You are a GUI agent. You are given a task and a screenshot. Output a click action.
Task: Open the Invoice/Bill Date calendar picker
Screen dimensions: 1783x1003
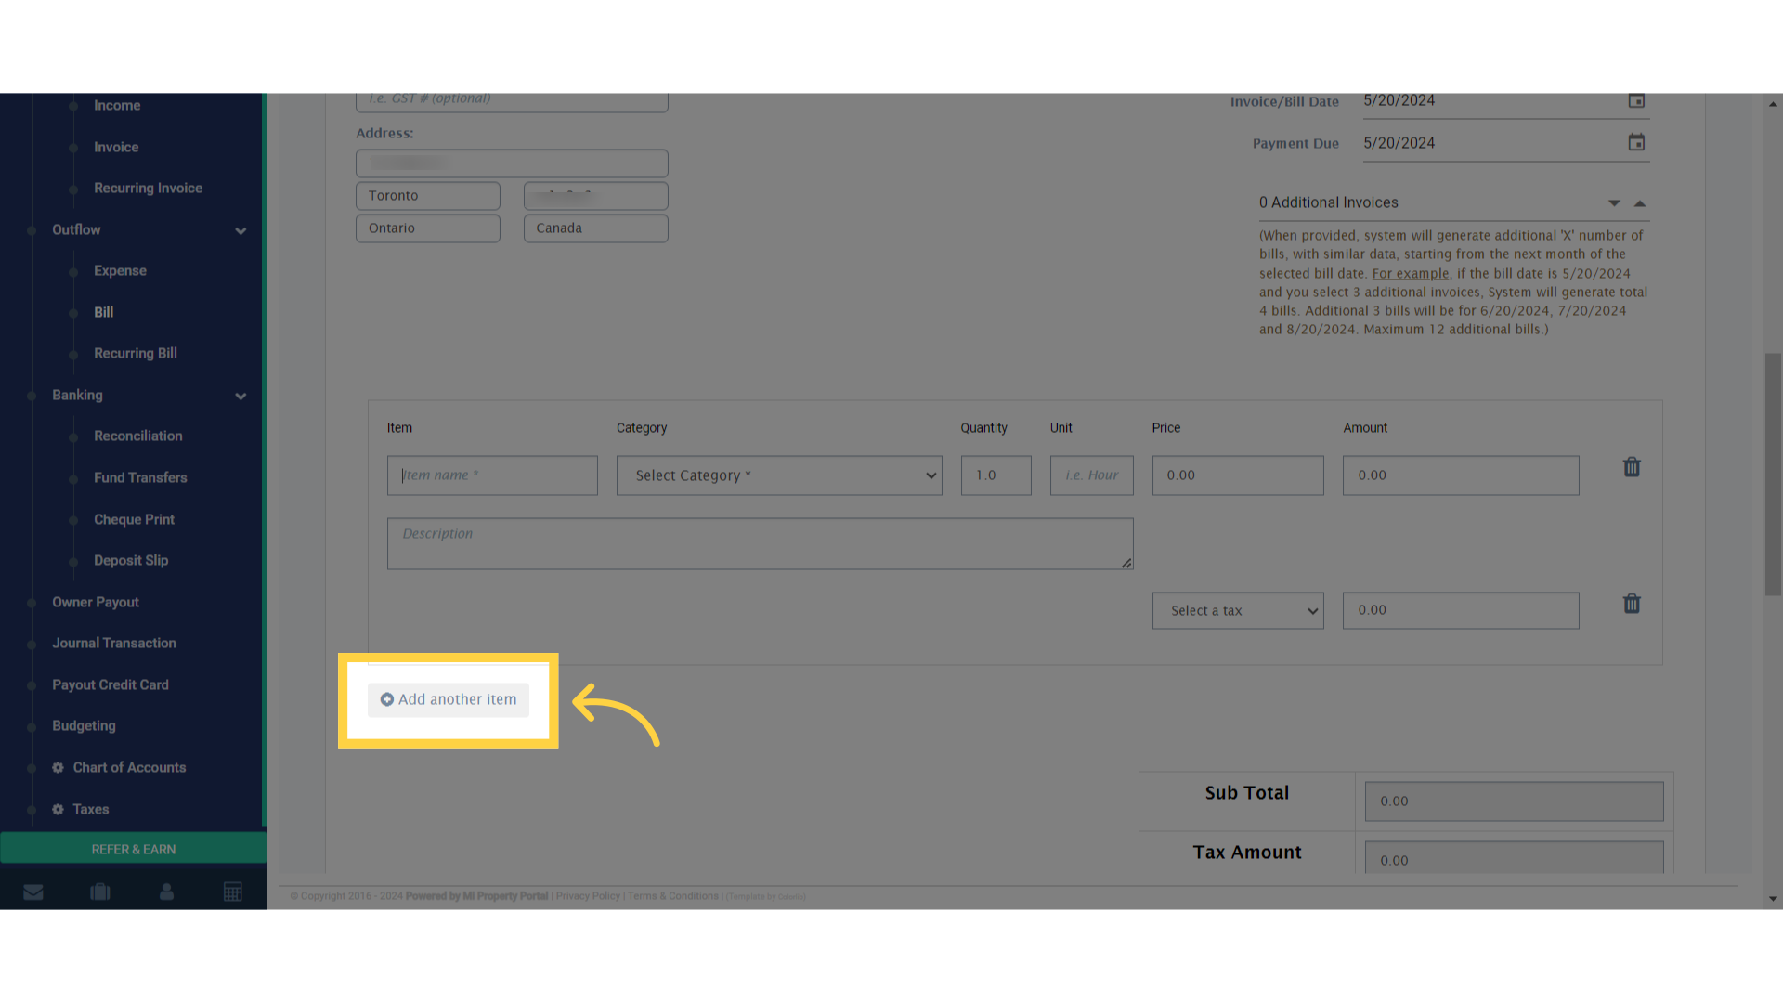pos(1636,100)
